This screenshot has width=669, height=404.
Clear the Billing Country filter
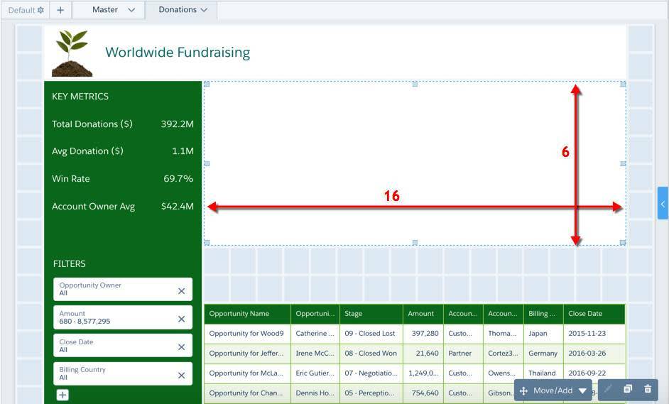pyautogui.click(x=181, y=376)
